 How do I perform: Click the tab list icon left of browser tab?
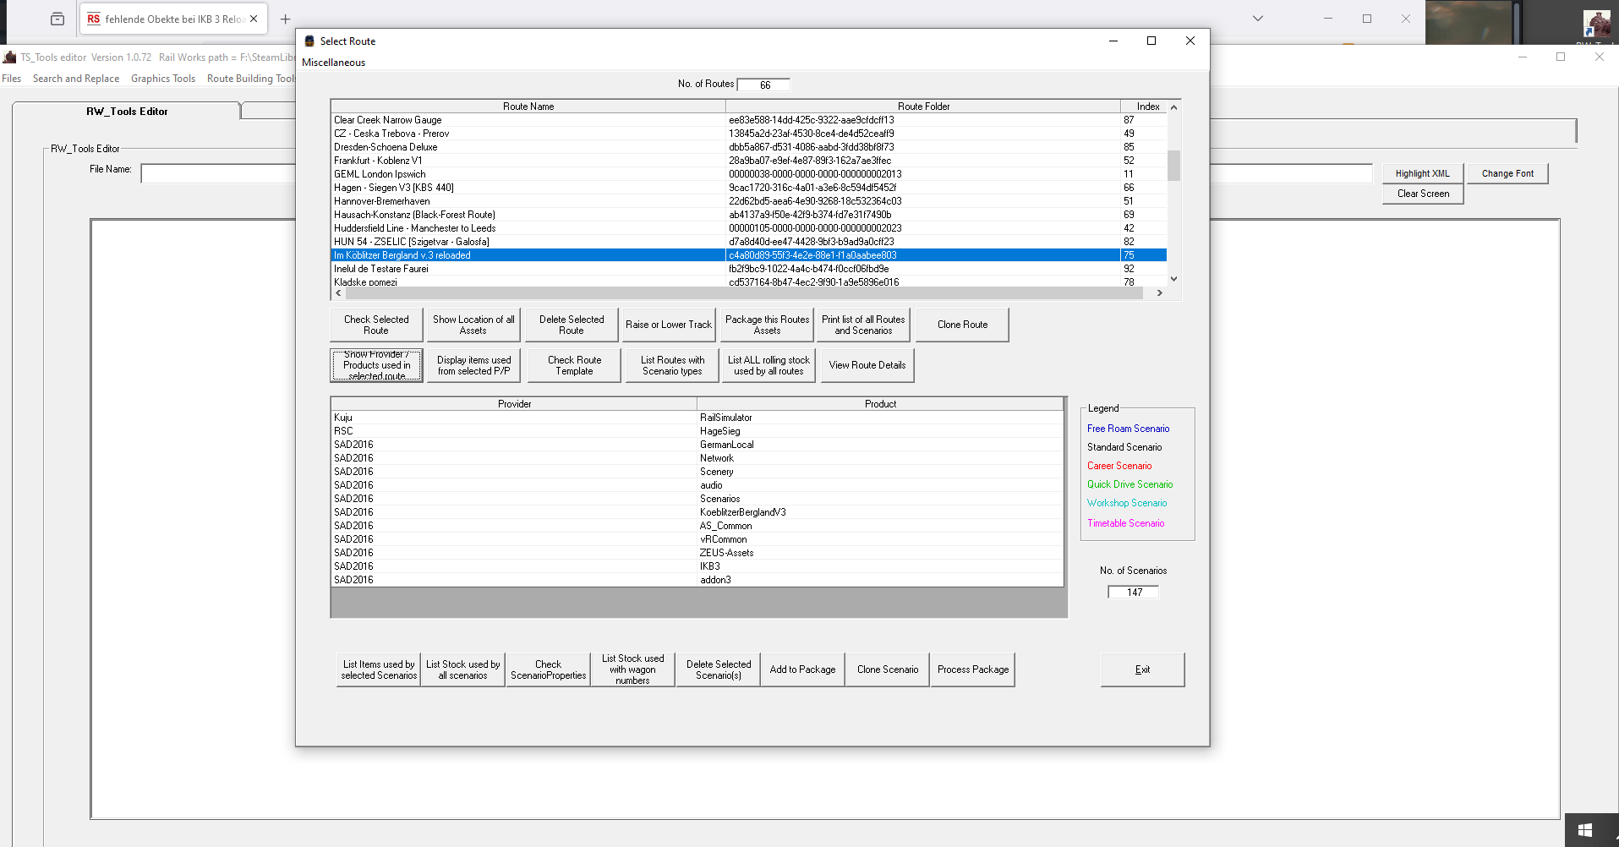coord(57,19)
